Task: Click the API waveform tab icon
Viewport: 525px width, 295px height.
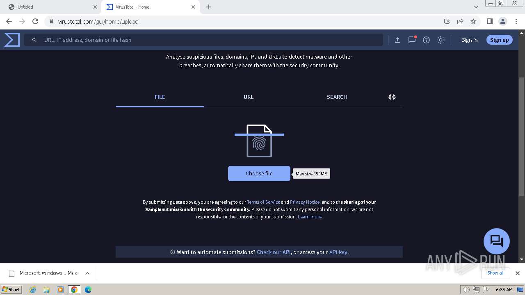Action: [392, 97]
